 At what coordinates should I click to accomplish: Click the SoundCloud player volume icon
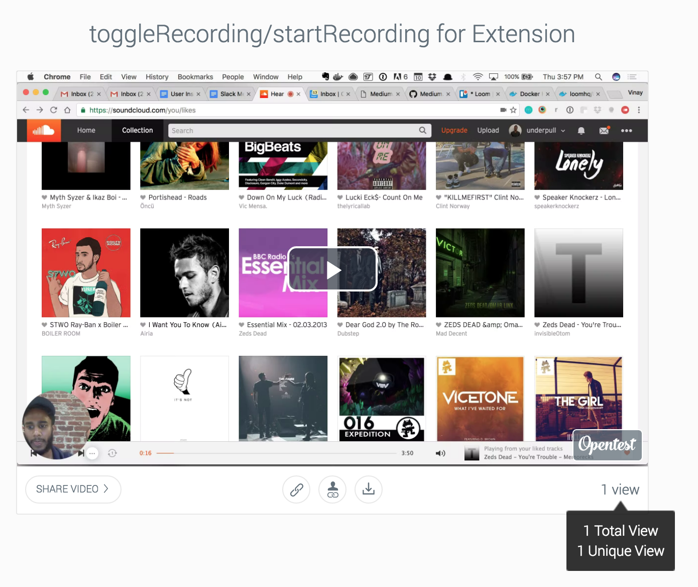tap(440, 453)
